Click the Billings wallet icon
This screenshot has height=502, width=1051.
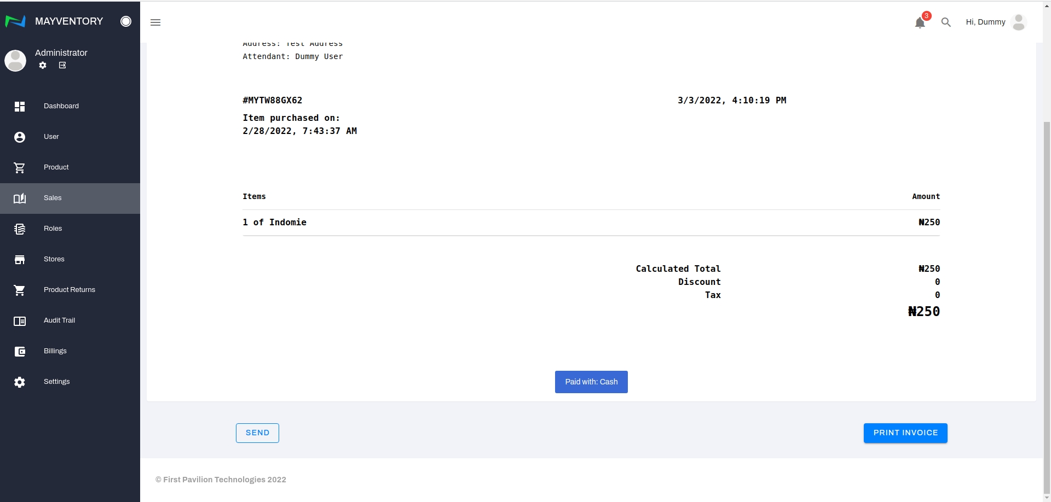20,352
